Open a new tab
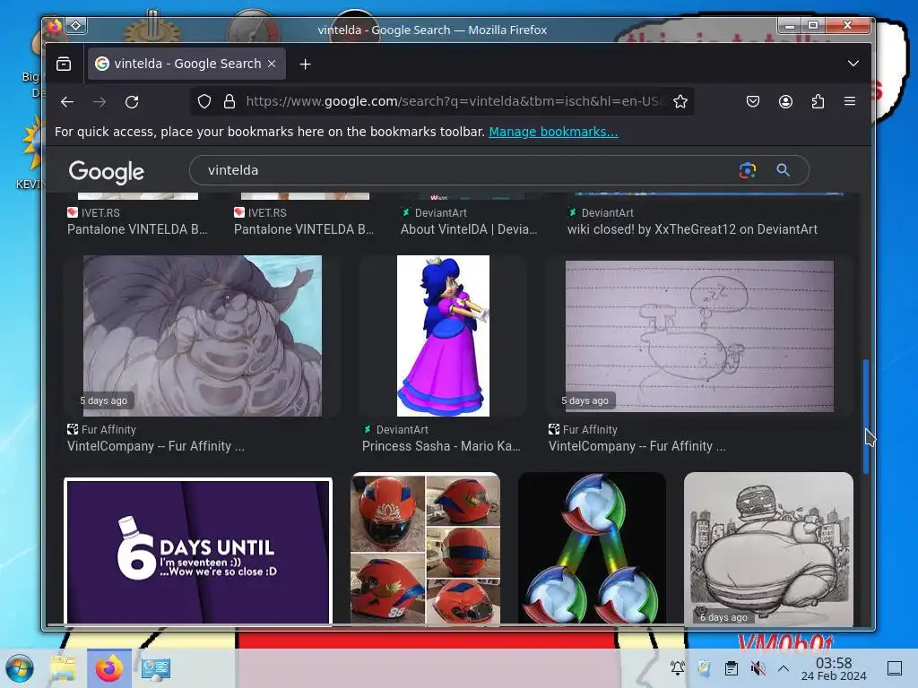 [x=305, y=64]
